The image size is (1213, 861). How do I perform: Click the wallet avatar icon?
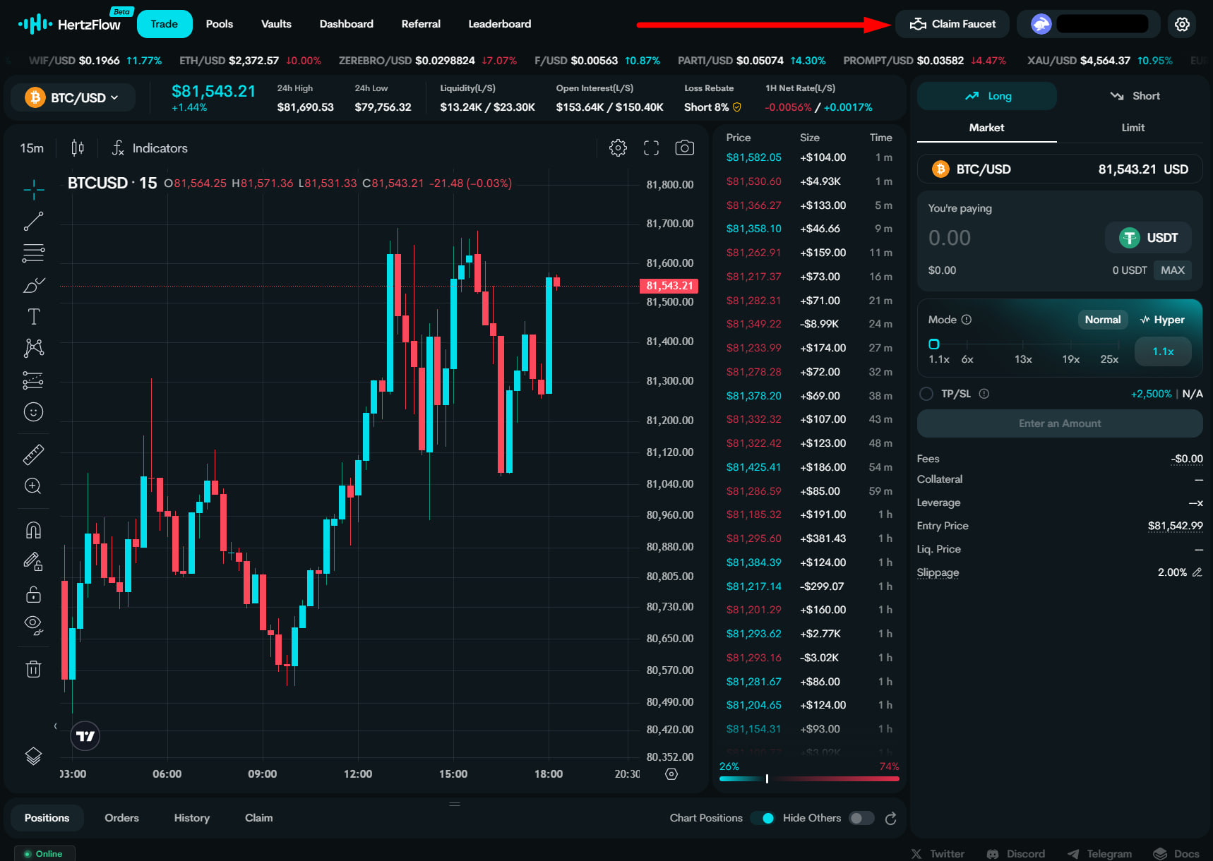(1041, 24)
